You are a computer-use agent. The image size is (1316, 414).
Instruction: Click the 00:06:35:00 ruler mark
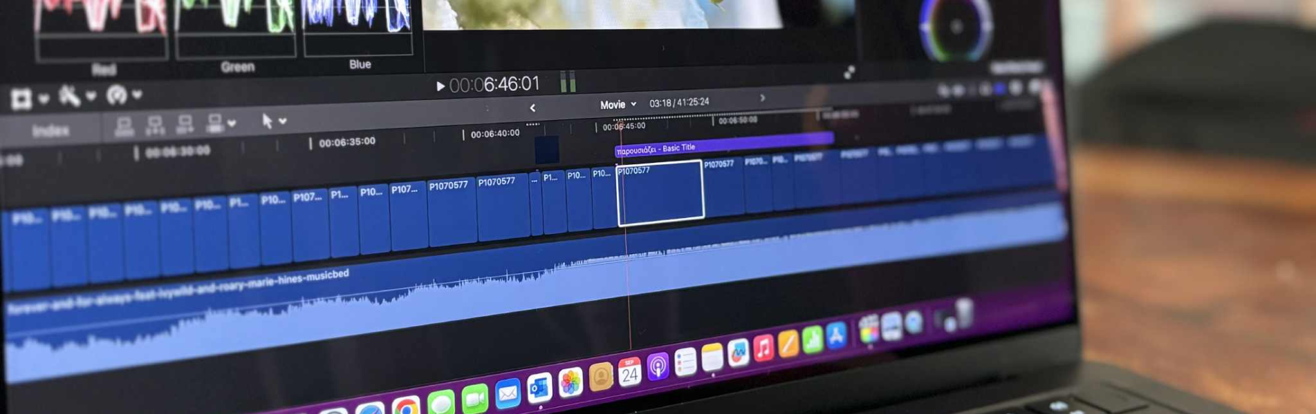[x=347, y=142]
